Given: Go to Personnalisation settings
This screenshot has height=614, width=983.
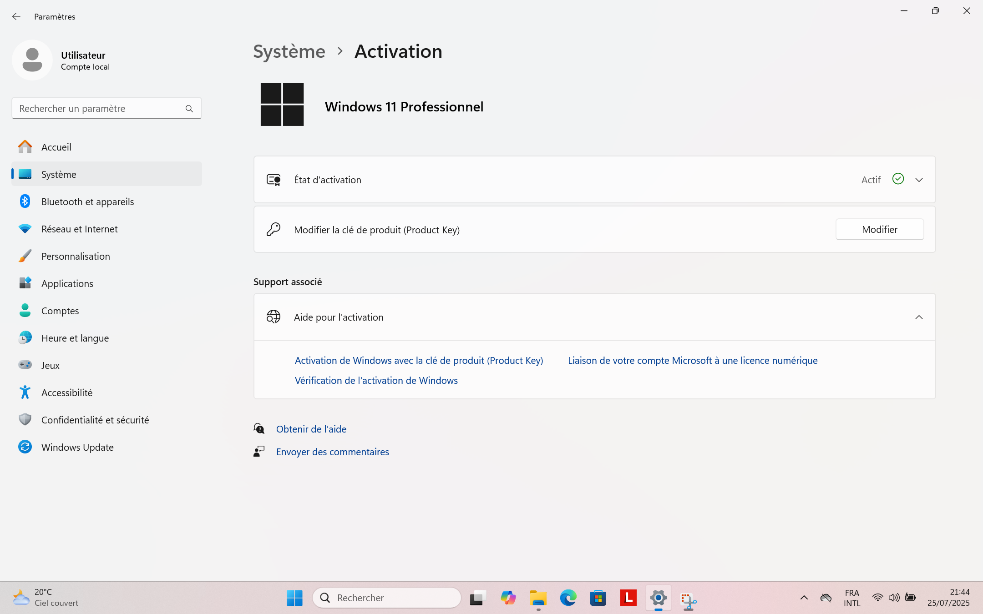Looking at the screenshot, I should (x=76, y=256).
